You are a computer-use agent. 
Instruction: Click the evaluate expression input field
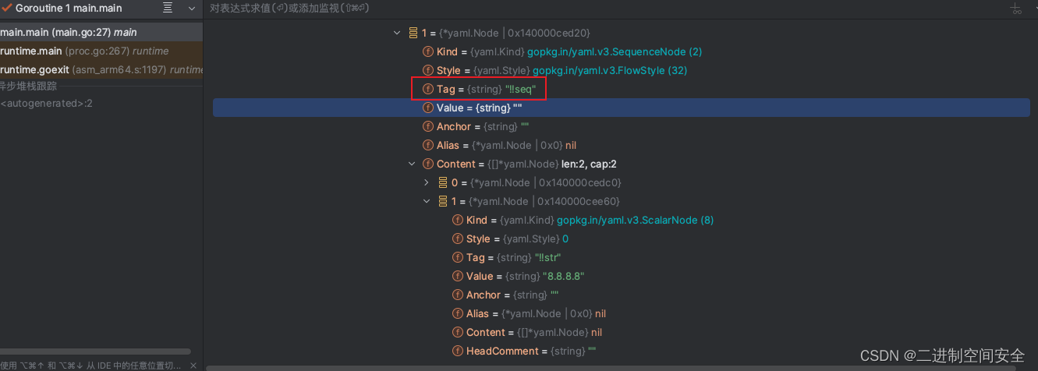tap(546, 8)
